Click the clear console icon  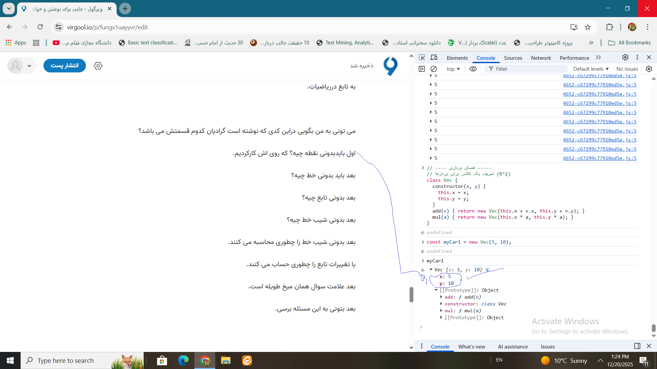click(x=434, y=69)
